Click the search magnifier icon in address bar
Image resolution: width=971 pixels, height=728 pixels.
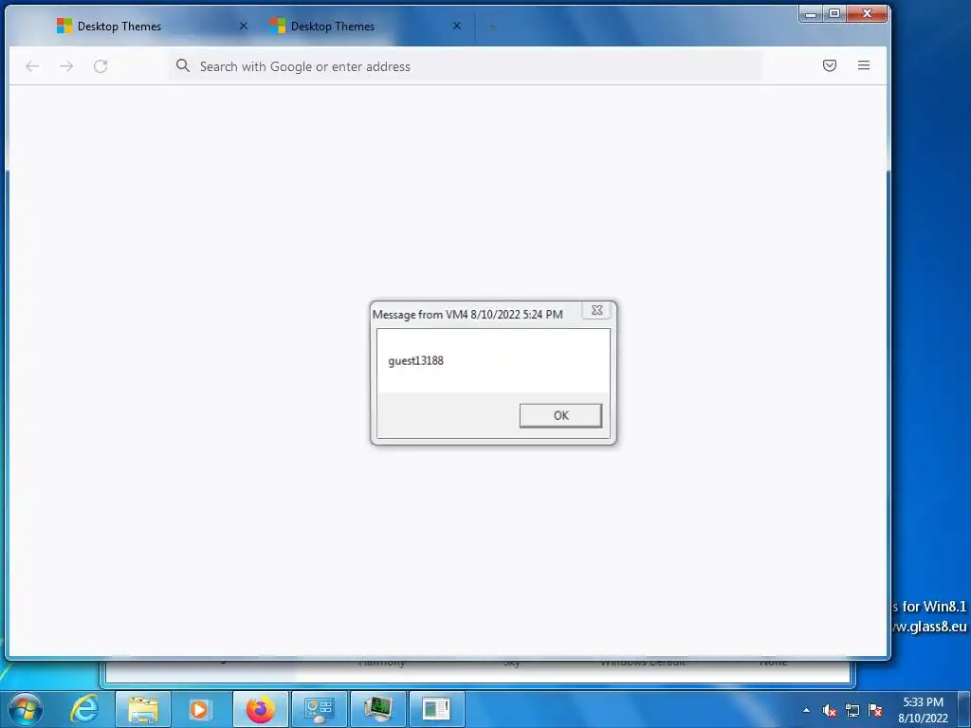pos(183,65)
